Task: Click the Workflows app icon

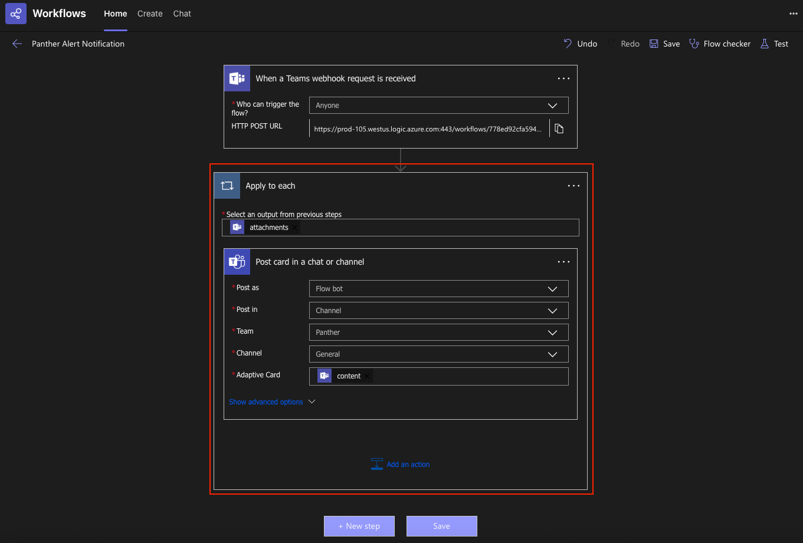Action: pyautogui.click(x=16, y=14)
